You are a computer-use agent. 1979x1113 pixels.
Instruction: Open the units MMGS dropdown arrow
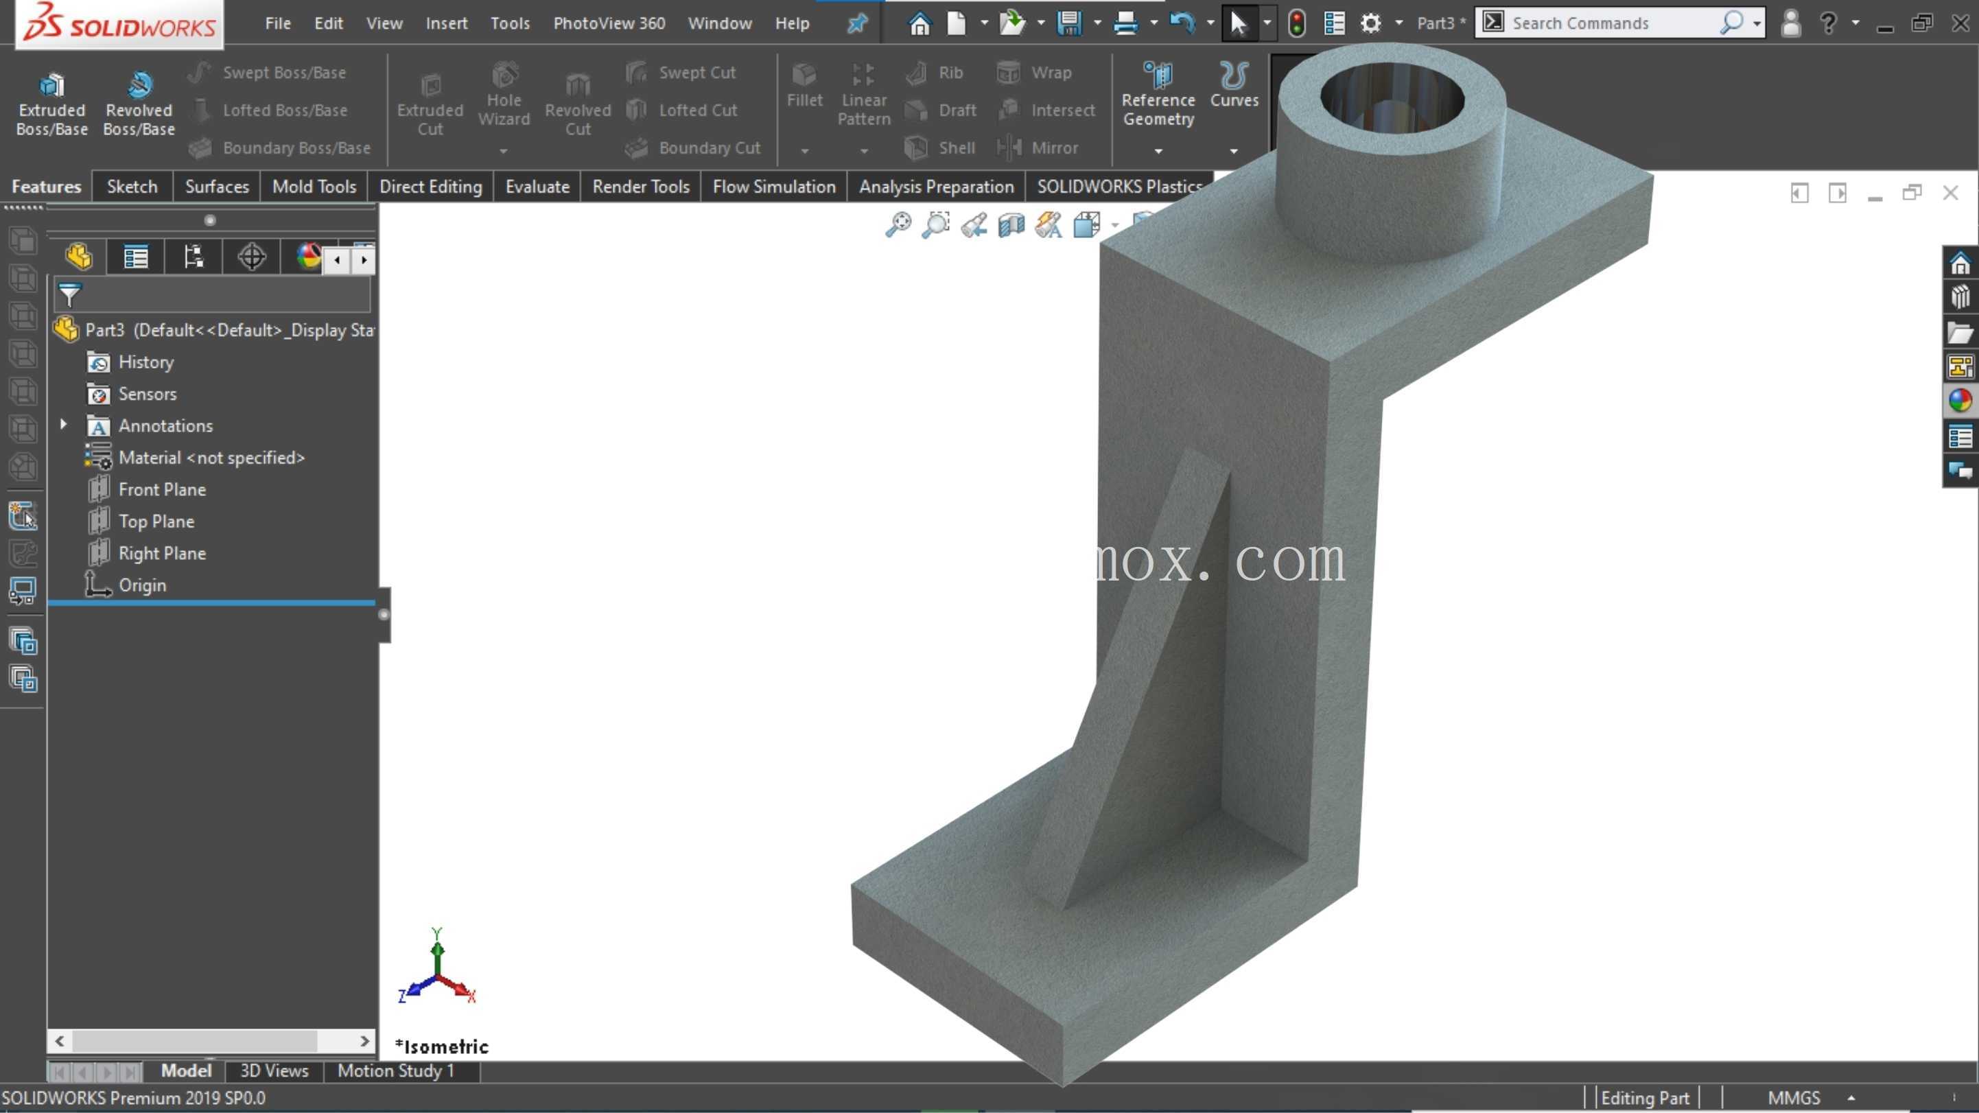(x=1851, y=1099)
